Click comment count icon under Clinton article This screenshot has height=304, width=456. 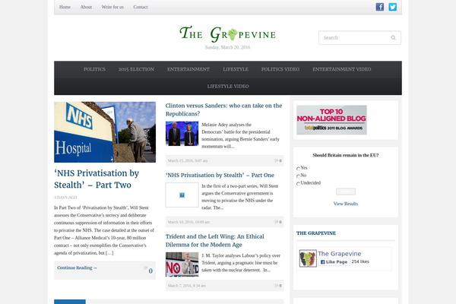point(278,160)
